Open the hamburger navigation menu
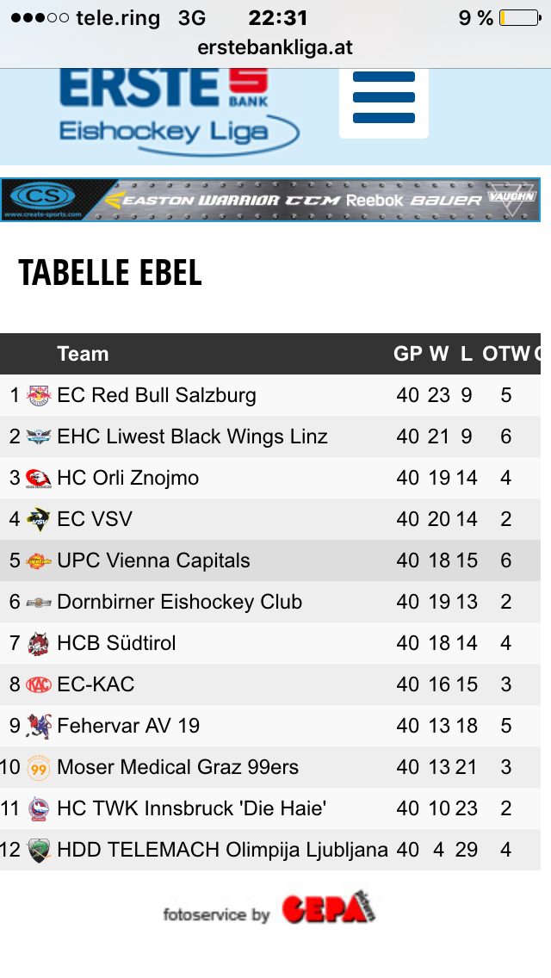 click(x=384, y=97)
